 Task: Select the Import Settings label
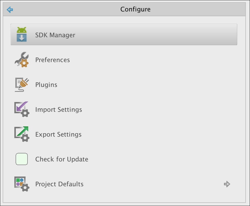(58, 110)
